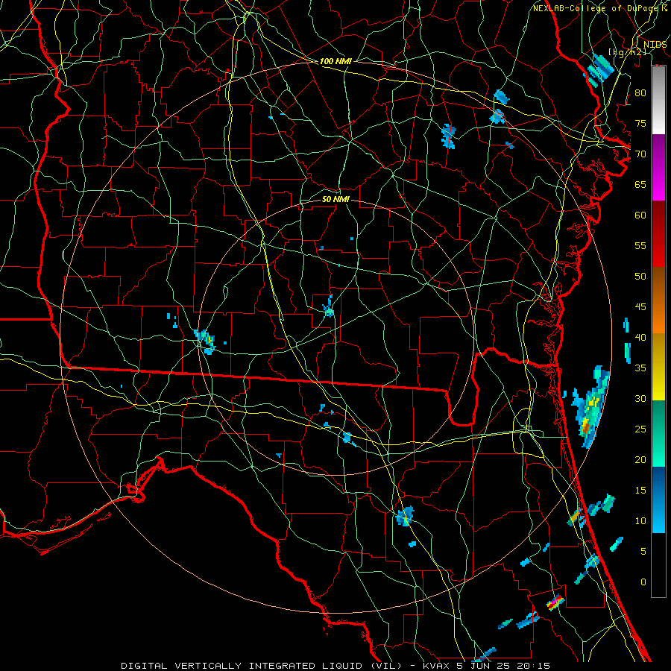
Task: Click the legend value 35
Action: tap(640, 368)
